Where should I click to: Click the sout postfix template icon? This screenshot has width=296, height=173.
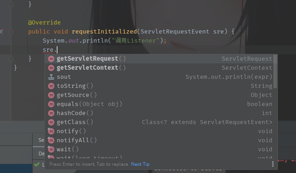tap(51, 77)
